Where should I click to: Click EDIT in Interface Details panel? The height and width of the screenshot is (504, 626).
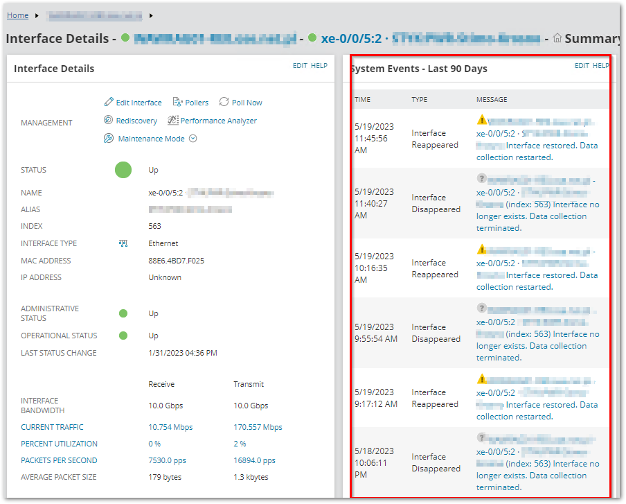[x=300, y=66]
